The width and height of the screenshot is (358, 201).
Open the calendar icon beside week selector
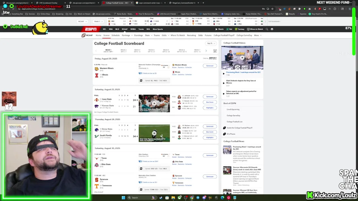click(215, 51)
